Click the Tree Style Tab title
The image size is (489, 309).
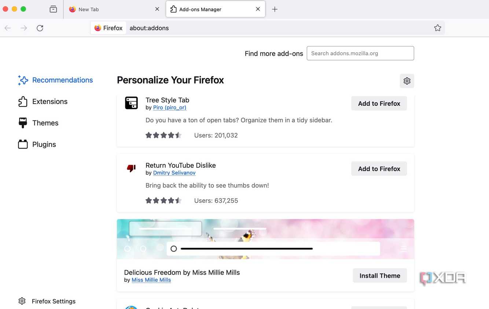(x=167, y=100)
